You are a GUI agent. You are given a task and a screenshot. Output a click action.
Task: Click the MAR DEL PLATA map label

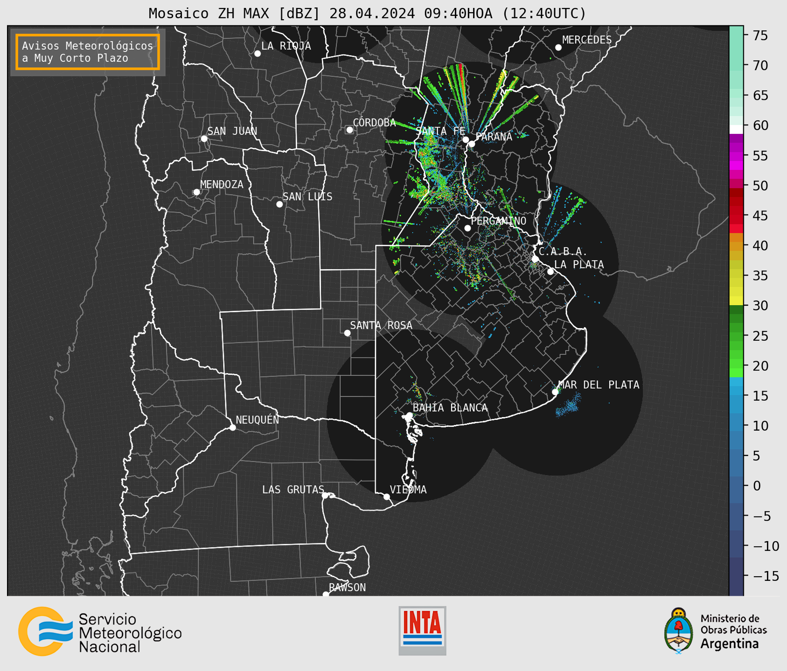(x=599, y=384)
